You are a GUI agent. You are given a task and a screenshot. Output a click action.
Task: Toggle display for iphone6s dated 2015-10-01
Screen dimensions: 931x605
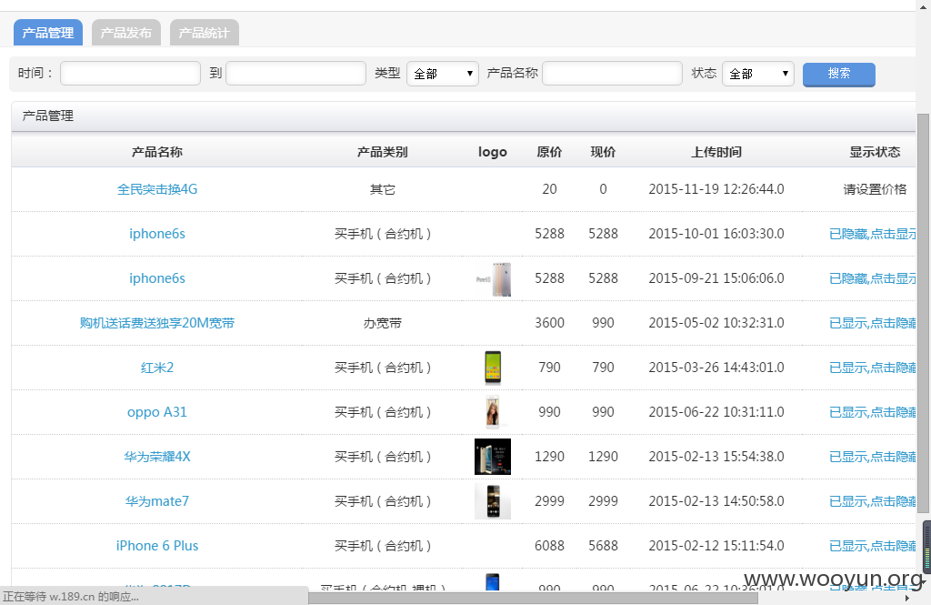(872, 234)
